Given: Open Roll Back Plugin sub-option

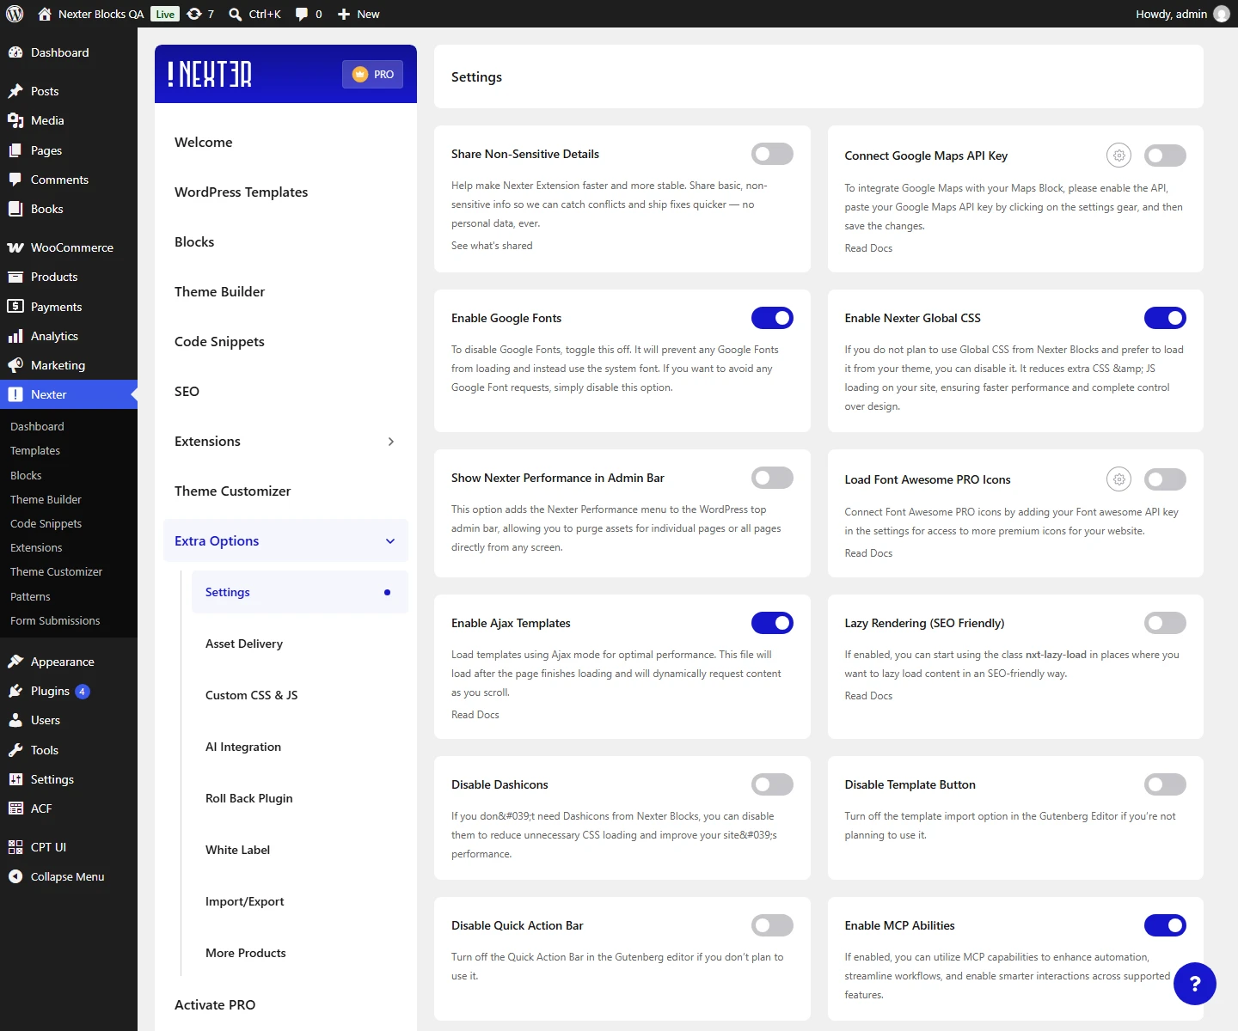Looking at the screenshot, I should 249,798.
